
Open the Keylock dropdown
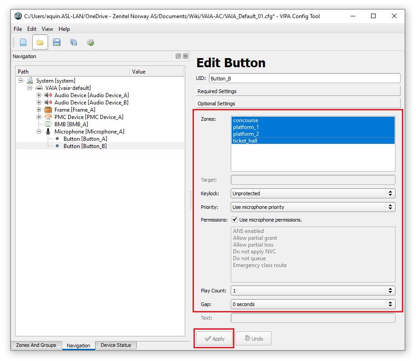[312, 193]
